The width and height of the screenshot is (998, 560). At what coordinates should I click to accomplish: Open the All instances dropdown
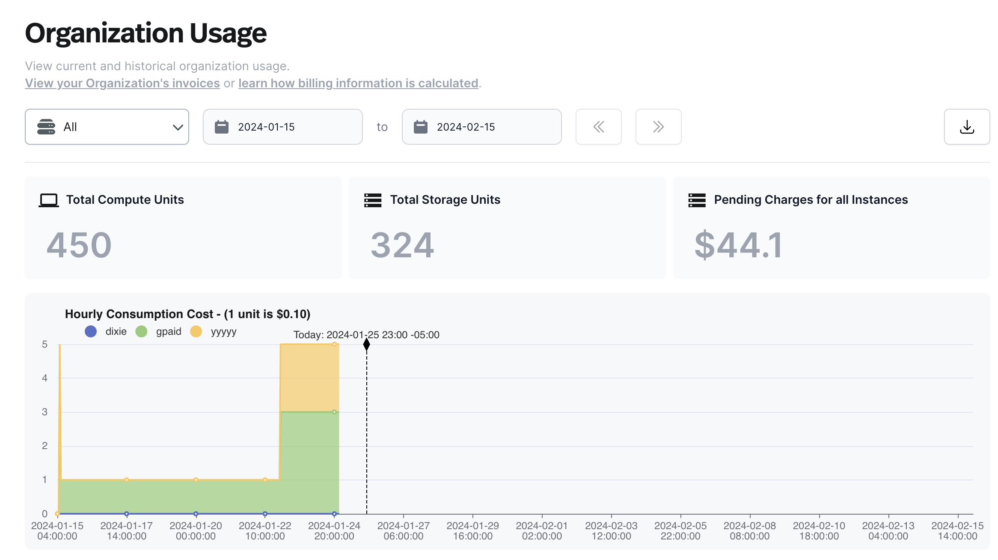pos(107,127)
